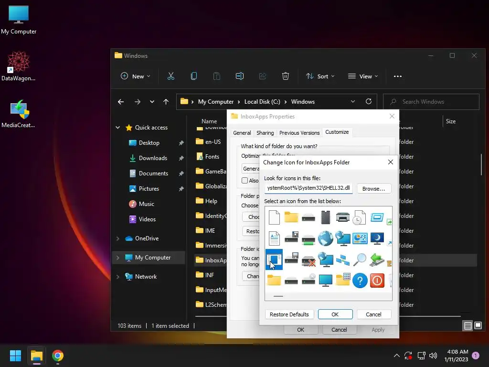Screen dimensions: 489x367
Task: Click the Explorer file list vertical scrollbar
Action: pyautogui.click(x=481, y=165)
